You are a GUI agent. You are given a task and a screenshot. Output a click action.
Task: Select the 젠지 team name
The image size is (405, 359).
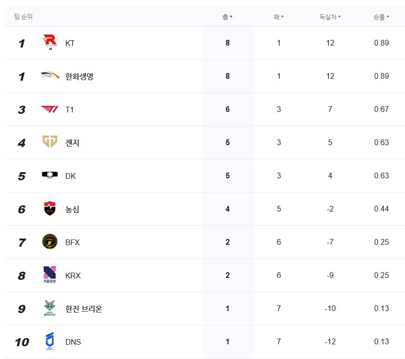pos(72,143)
